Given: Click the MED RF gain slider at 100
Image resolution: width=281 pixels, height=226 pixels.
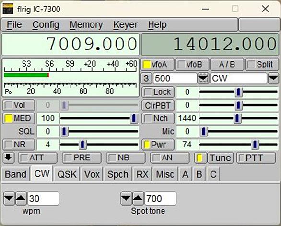Looking at the screenshot, I should 99,118.
